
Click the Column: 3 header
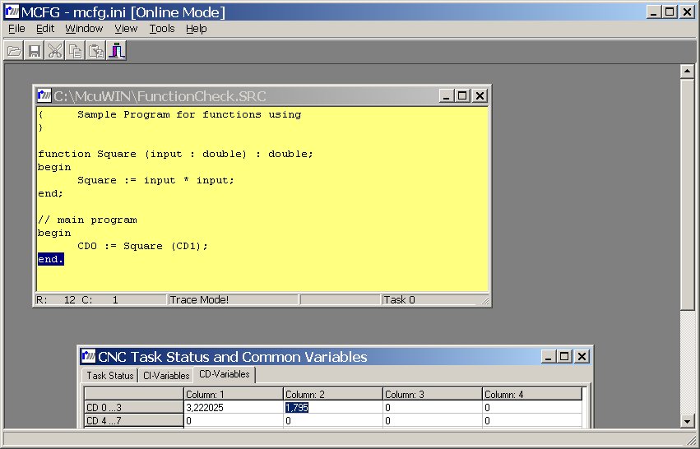pos(433,394)
